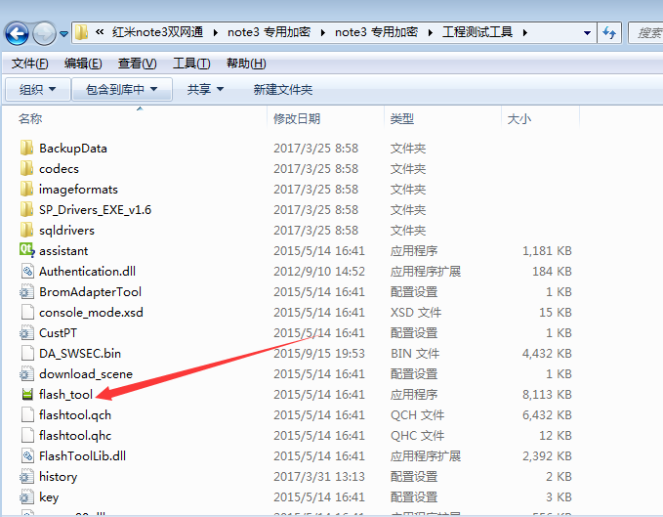Click the flash_tool file name
Image resolution: width=663 pixels, height=517 pixels.
pyautogui.click(x=65, y=394)
